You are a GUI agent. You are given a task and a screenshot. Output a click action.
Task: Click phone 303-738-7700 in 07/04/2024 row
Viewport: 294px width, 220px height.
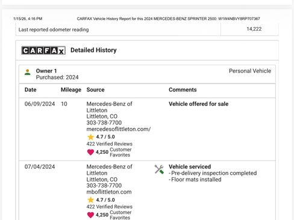pyautogui.click(x=104, y=186)
